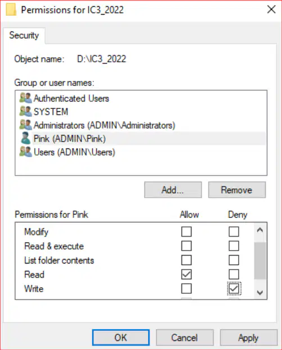Remove the selected user
Screen dimensions: 282x350
pos(237,190)
